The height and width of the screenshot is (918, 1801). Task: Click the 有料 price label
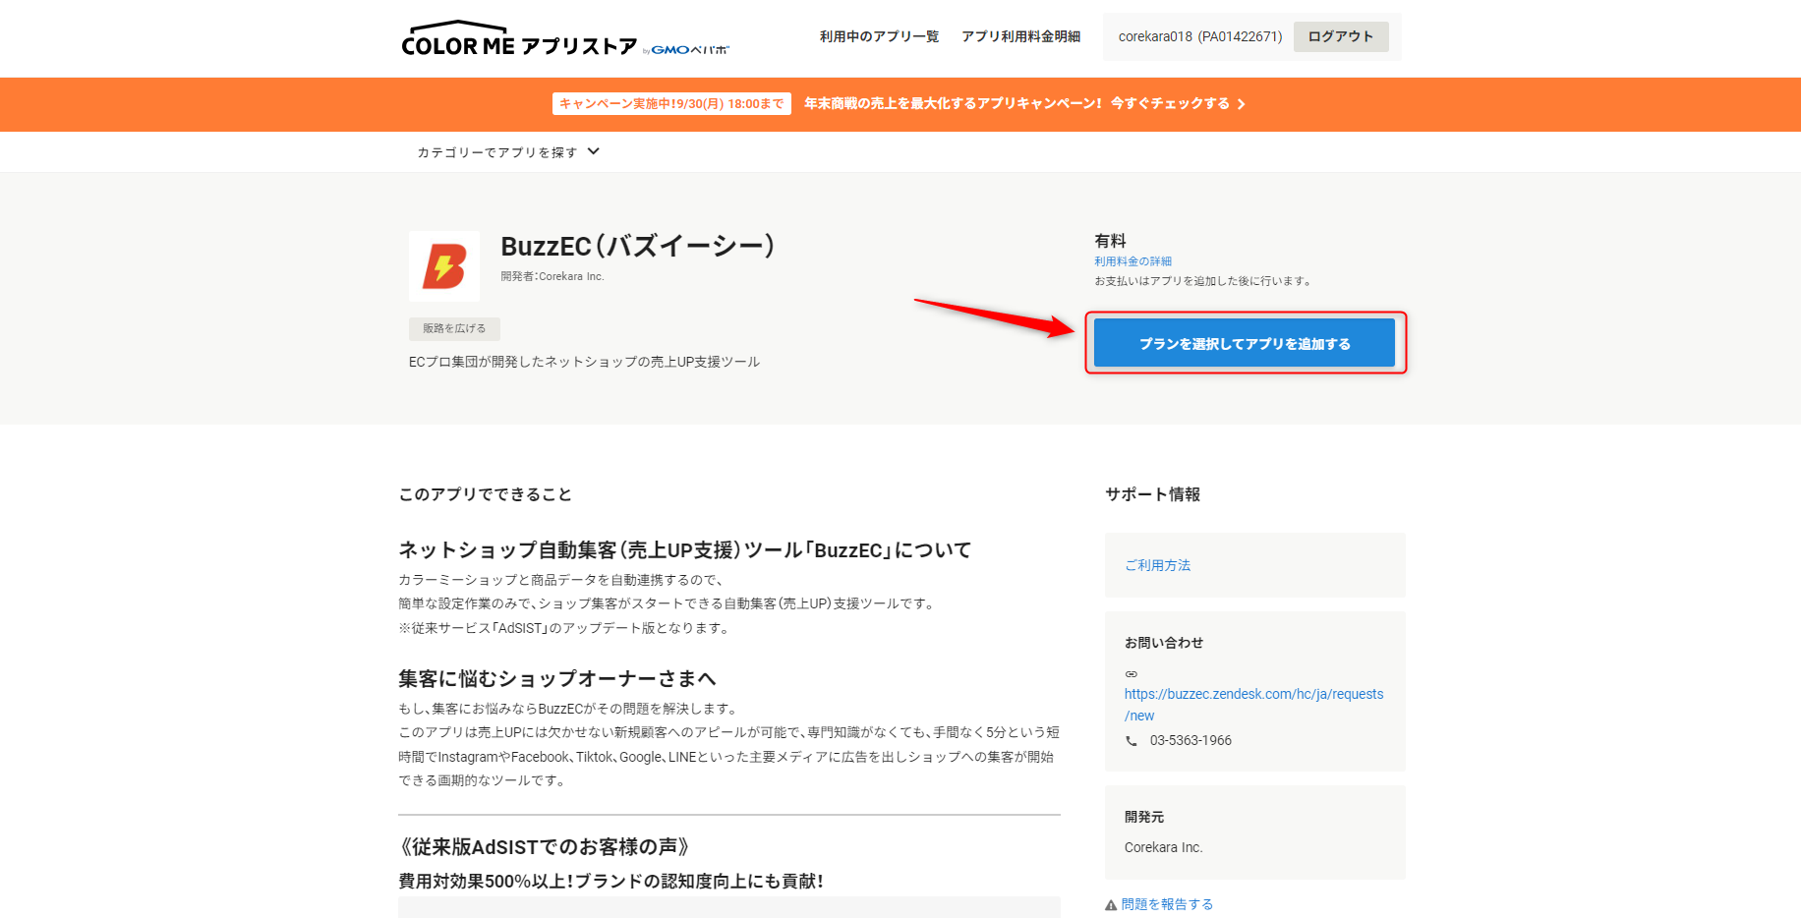(1110, 241)
